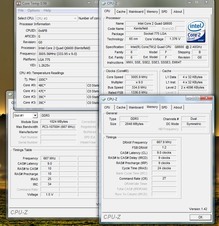The width and height of the screenshot is (219, 226).
Task: Click the Core Speed value 3005.9 MHz
Action: (x=139, y=77)
